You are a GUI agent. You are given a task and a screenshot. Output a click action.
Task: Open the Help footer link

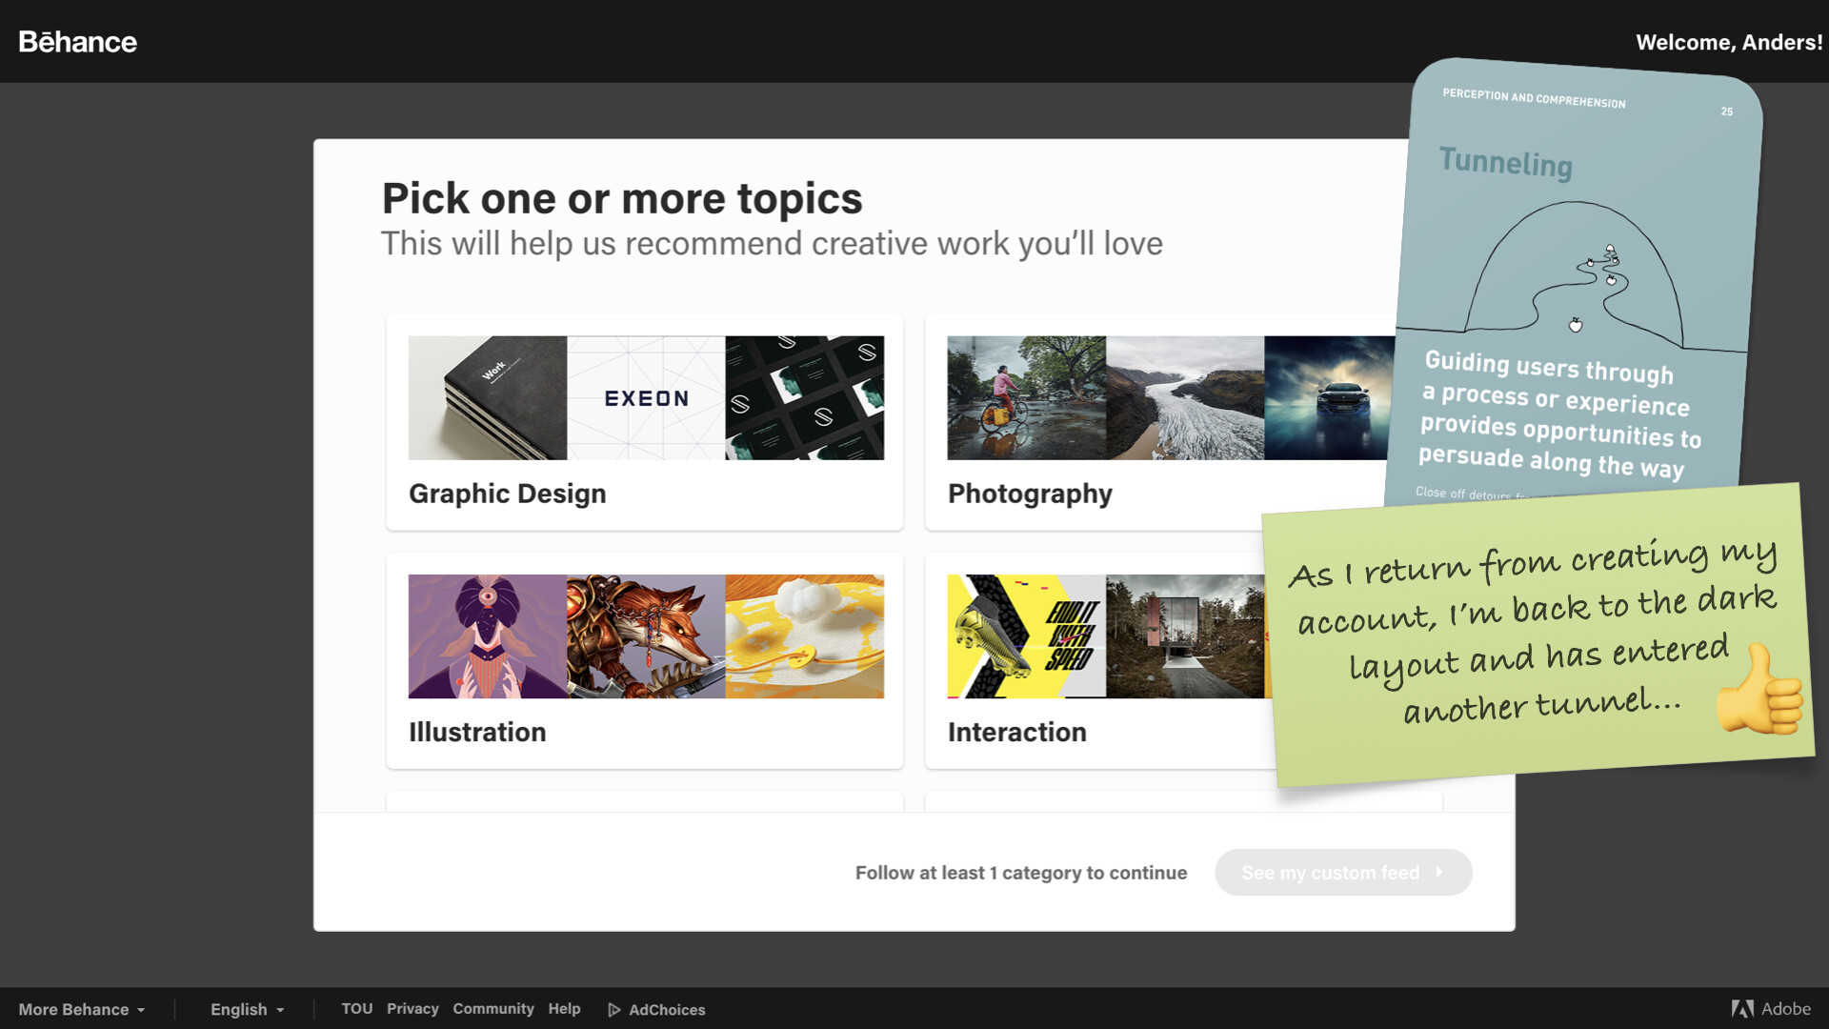tap(564, 1008)
